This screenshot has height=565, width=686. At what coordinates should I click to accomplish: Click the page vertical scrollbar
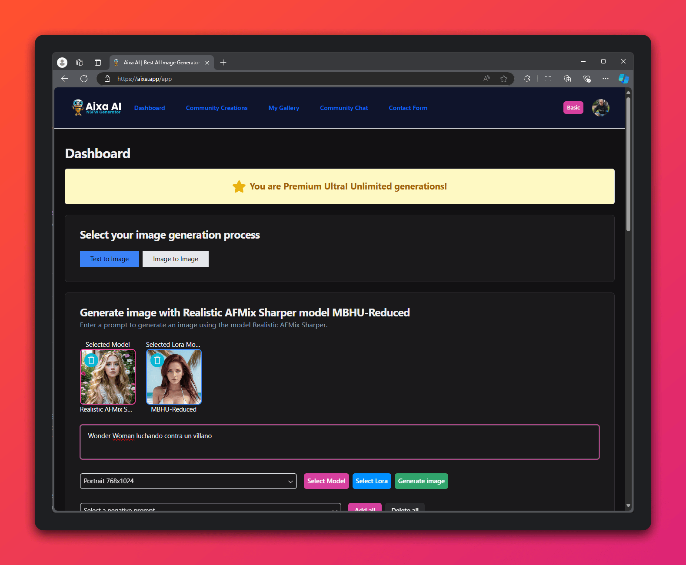pos(628,164)
